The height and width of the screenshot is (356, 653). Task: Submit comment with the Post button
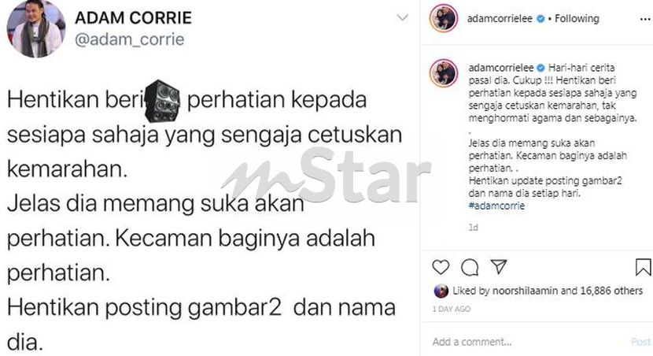[641, 343]
